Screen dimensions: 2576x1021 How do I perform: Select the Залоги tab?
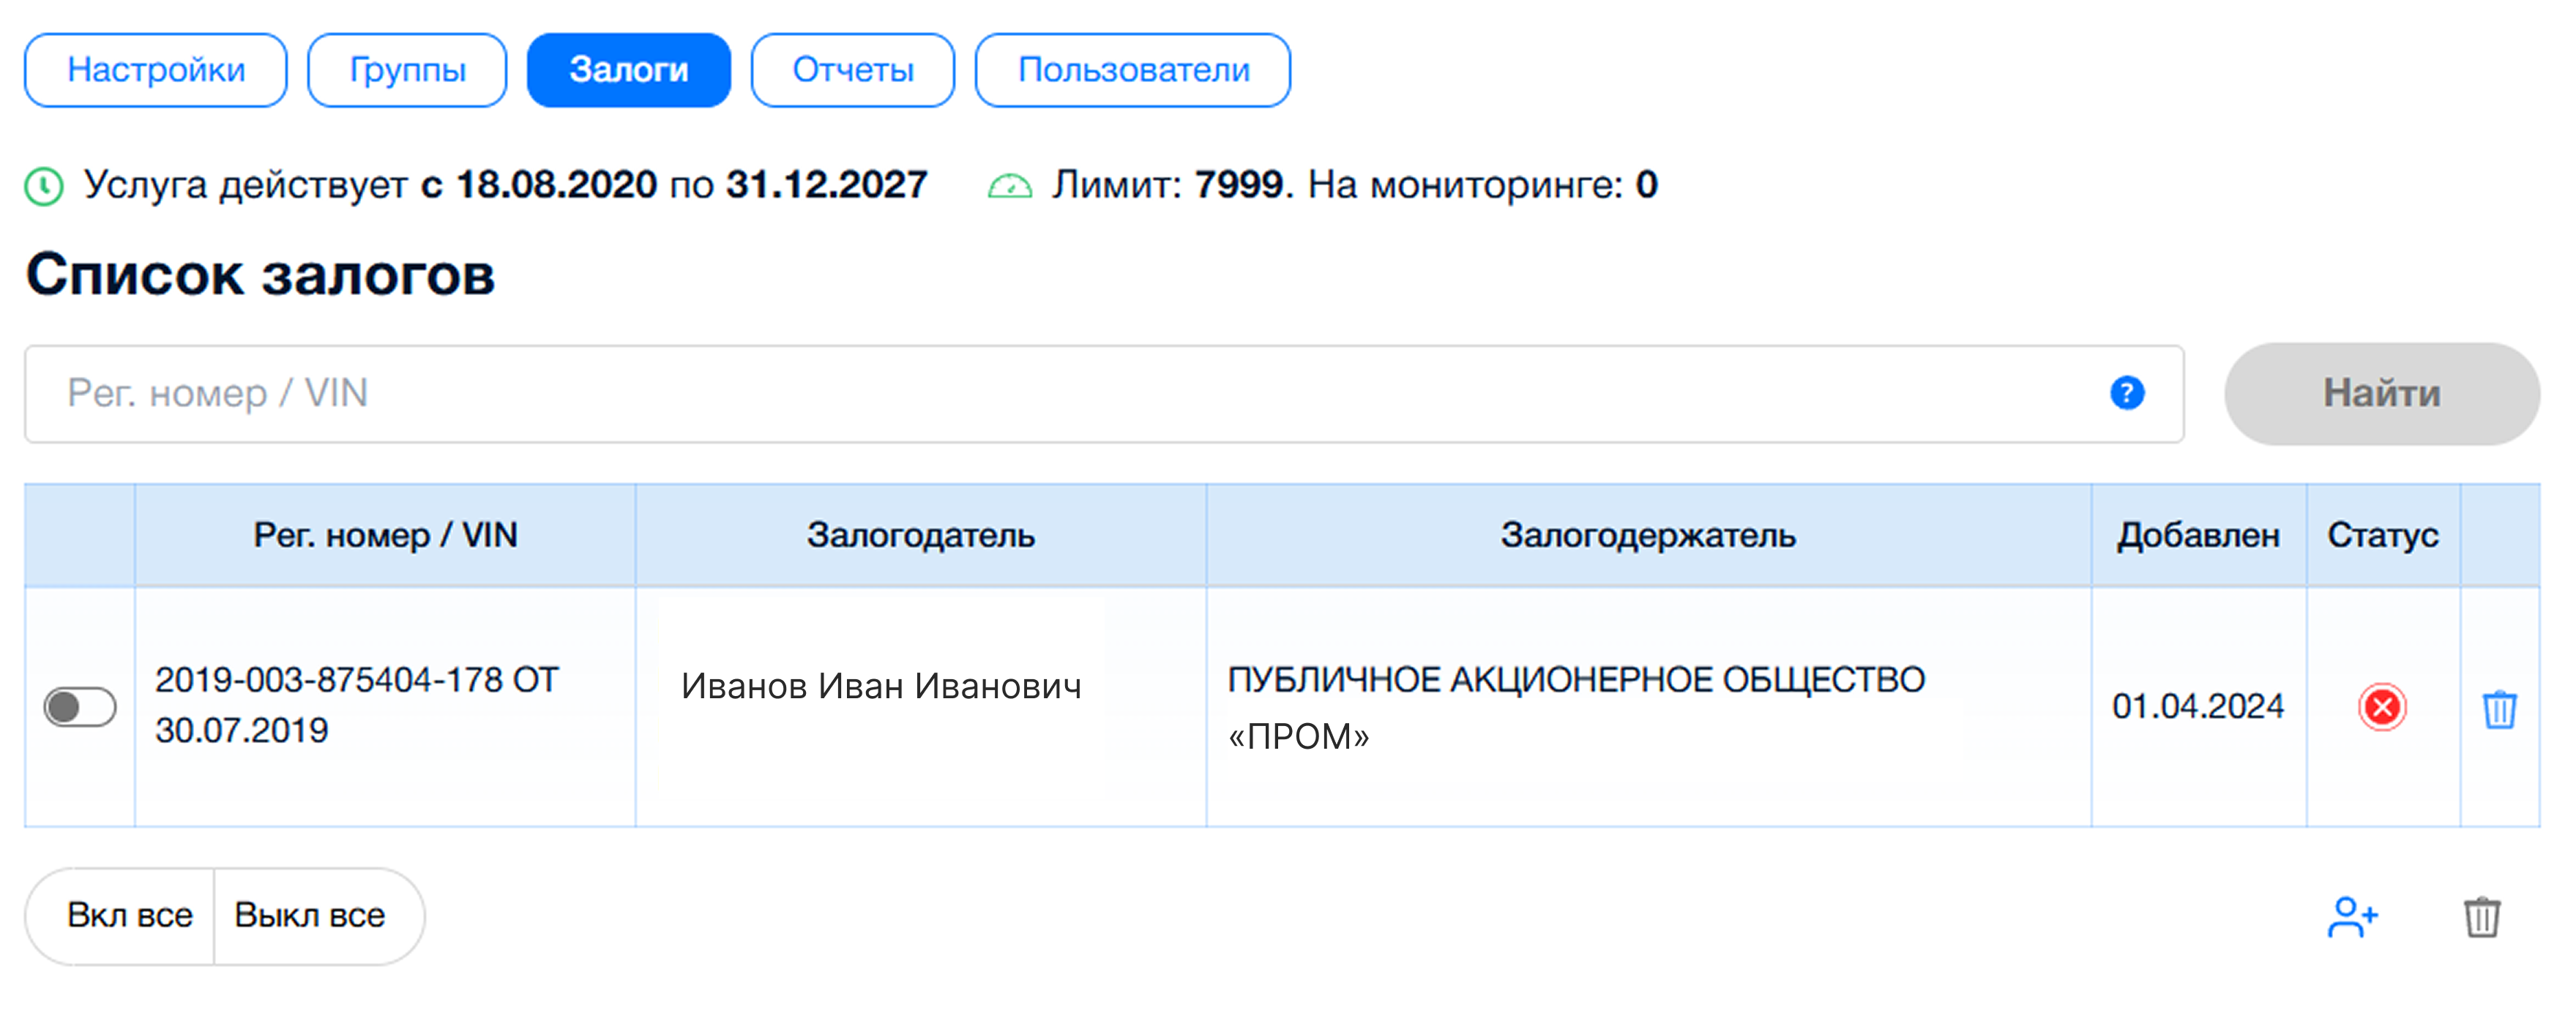point(629,70)
